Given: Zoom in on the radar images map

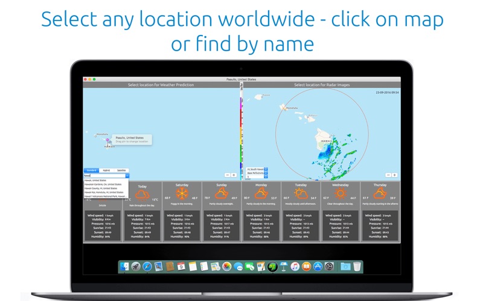Looking at the screenshot, I should point(395,175).
